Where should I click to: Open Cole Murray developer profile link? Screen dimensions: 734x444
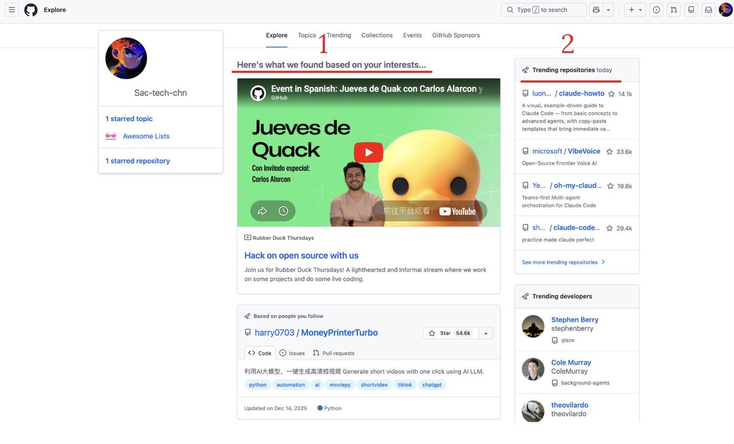571,363
